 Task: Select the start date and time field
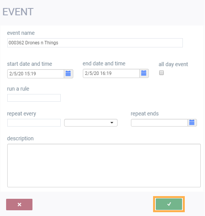click(36, 74)
